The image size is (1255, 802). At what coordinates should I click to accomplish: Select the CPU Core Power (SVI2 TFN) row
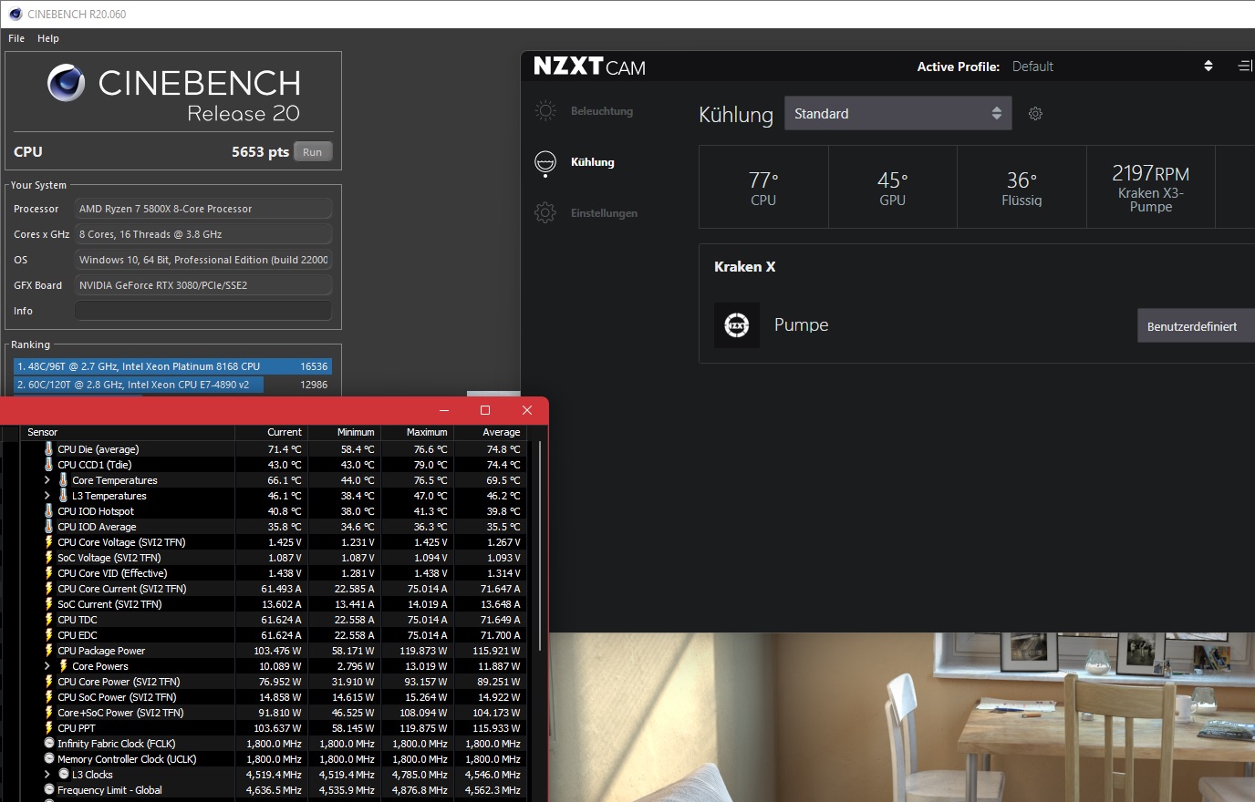[274, 682]
